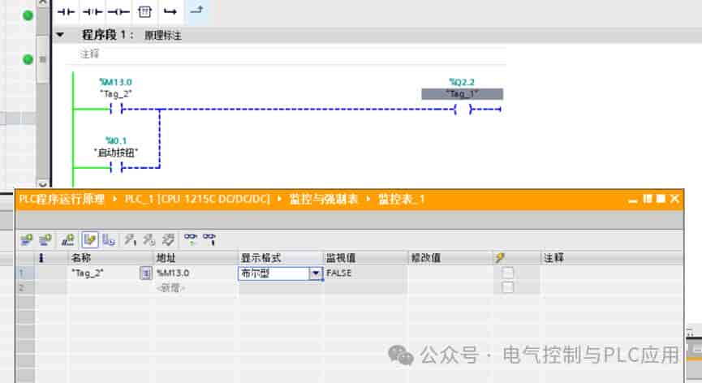Select the close branch tool
Screen dimensions: 702x383
(x=196, y=11)
